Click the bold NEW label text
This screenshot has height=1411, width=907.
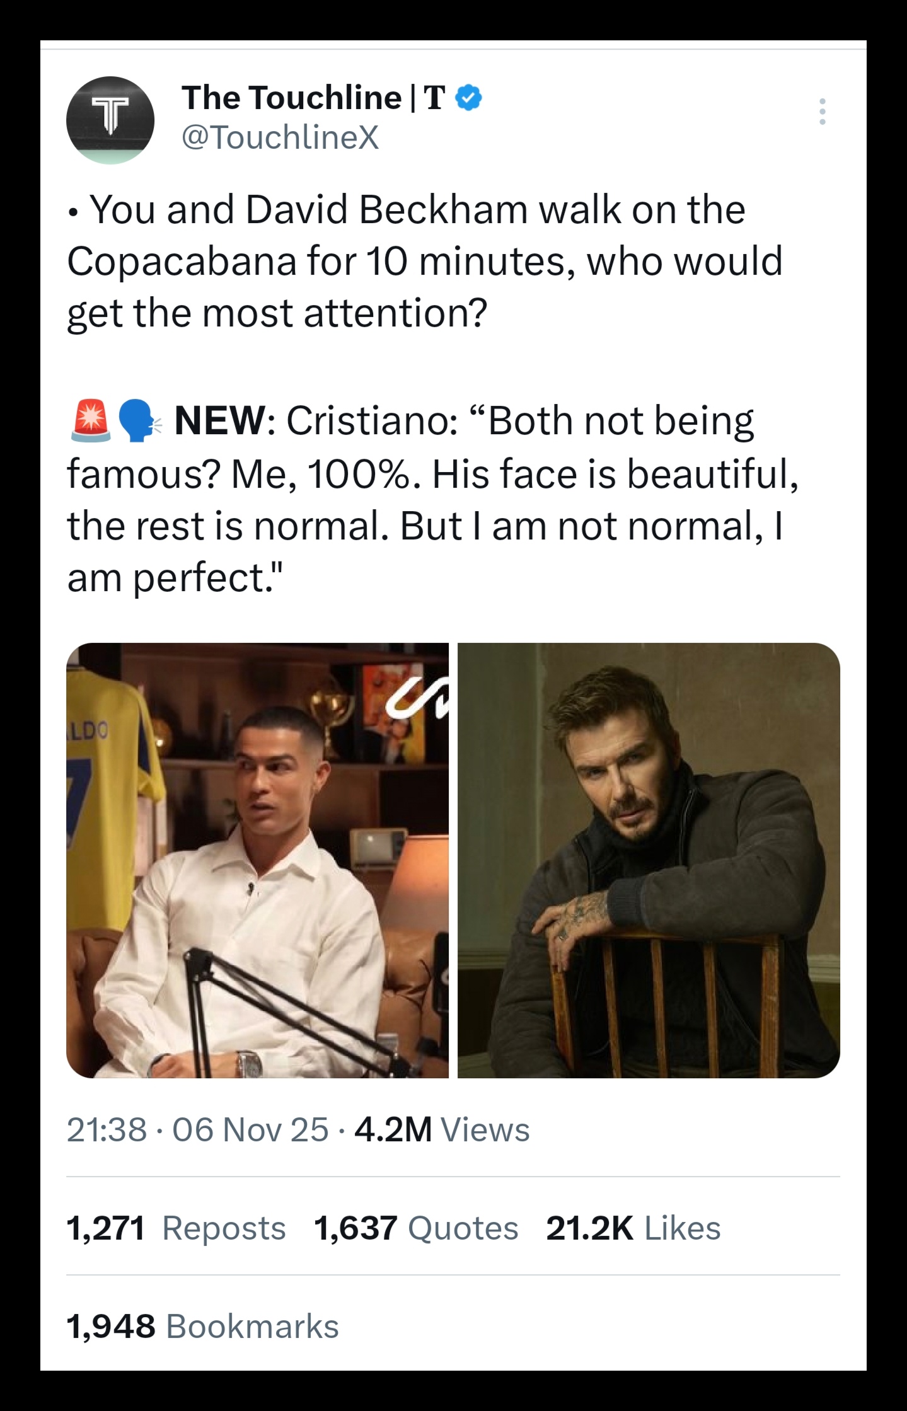point(219,420)
